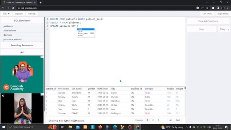Expand the Learning Resources section
Image resolution: width=231 pixels, height=130 pixels.
[22, 45]
